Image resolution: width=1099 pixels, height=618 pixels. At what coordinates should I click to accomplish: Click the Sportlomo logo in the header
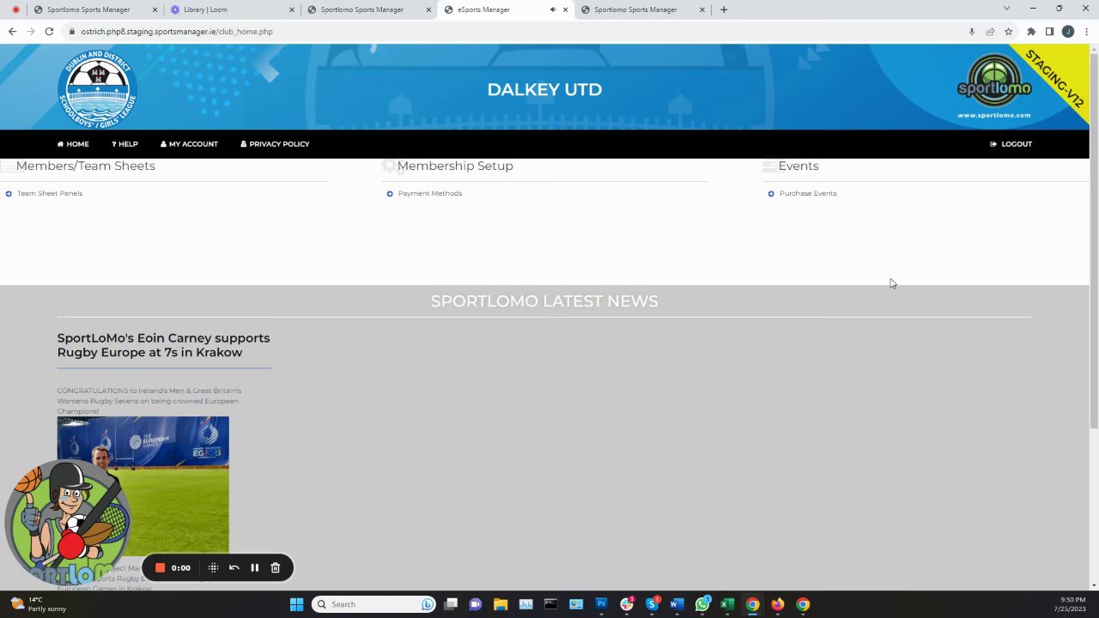(x=994, y=87)
